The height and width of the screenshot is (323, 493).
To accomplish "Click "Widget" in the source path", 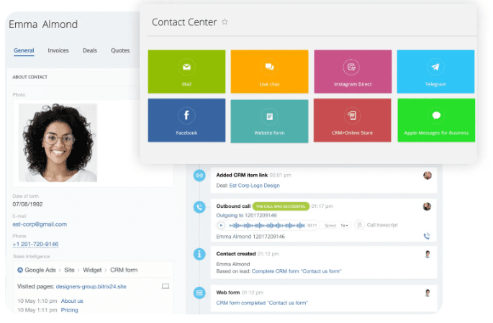I will 92,270.
